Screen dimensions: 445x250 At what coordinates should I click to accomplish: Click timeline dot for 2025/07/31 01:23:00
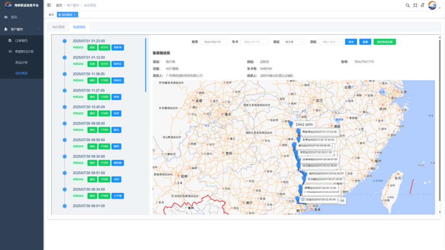(65, 41)
